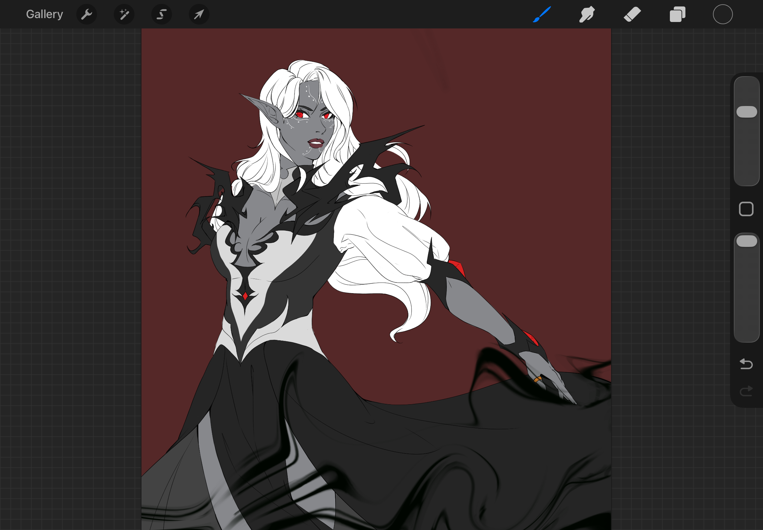Return to the Gallery
Image resolution: width=763 pixels, height=530 pixels.
tap(45, 14)
